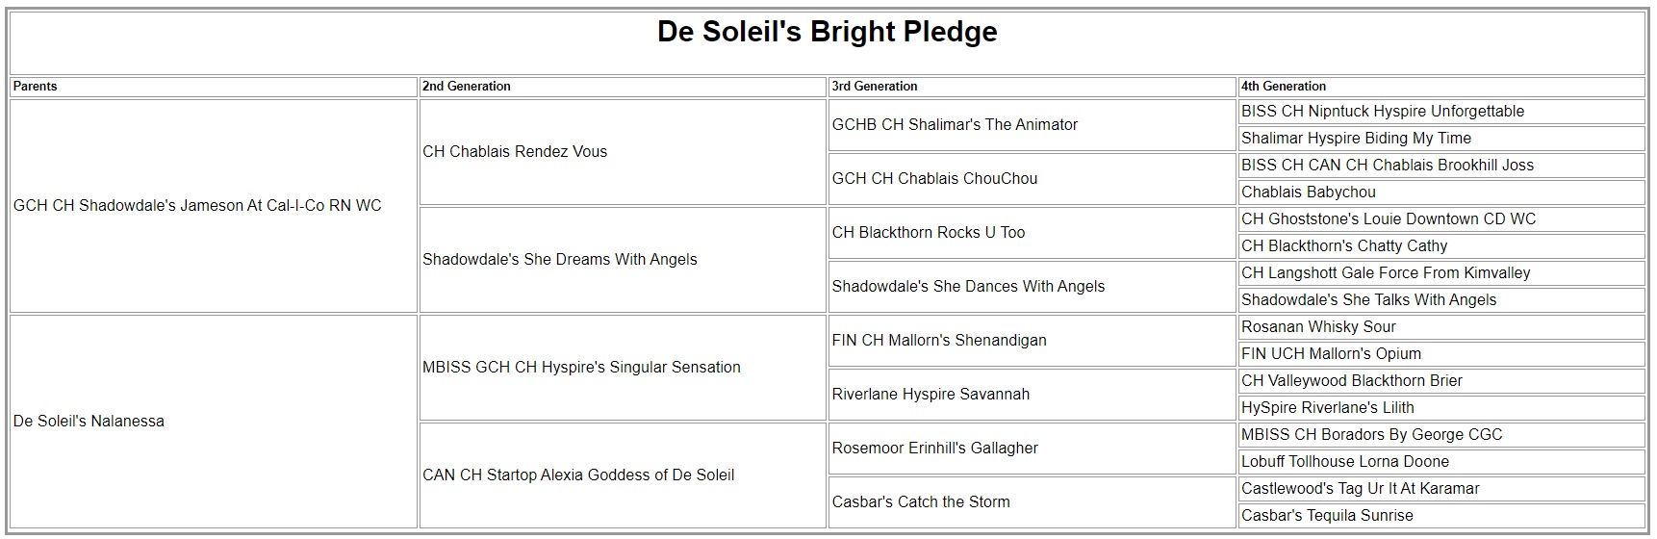1657x539 pixels.
Task: Click the 4th Generation column header
Action: click(1284, 87)
